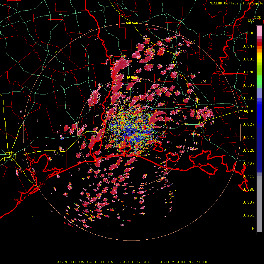Click the 0.253 legend value
Viewport: 264px width, 264px height.
point(248,215)
